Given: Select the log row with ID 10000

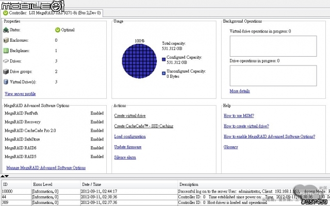Looking at the screenshot, I should click(x=165, y=192).
